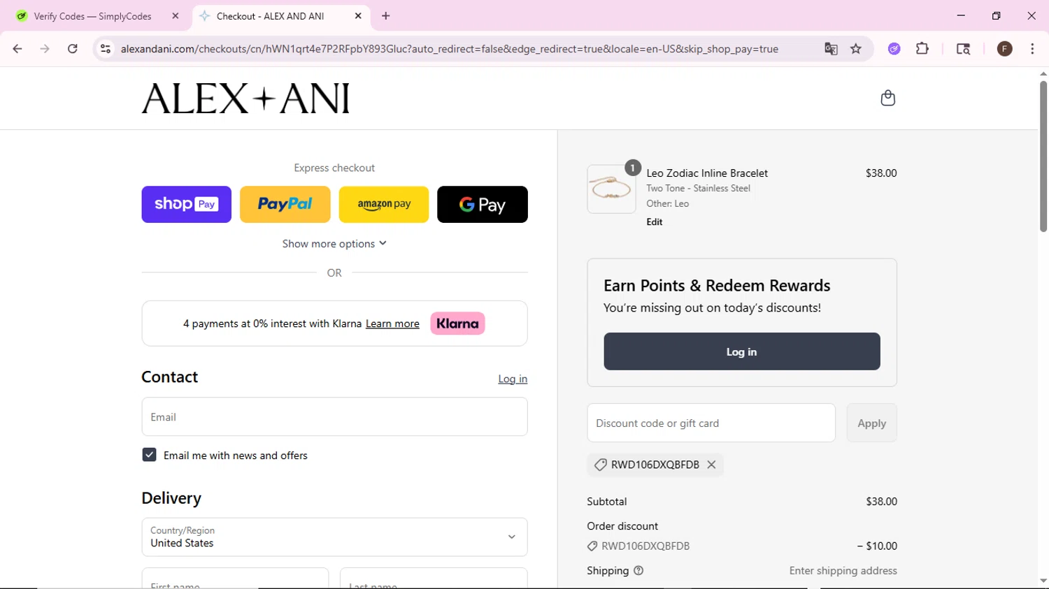Close the Verify Codes SimplyCodes tab

pos(176,16)
